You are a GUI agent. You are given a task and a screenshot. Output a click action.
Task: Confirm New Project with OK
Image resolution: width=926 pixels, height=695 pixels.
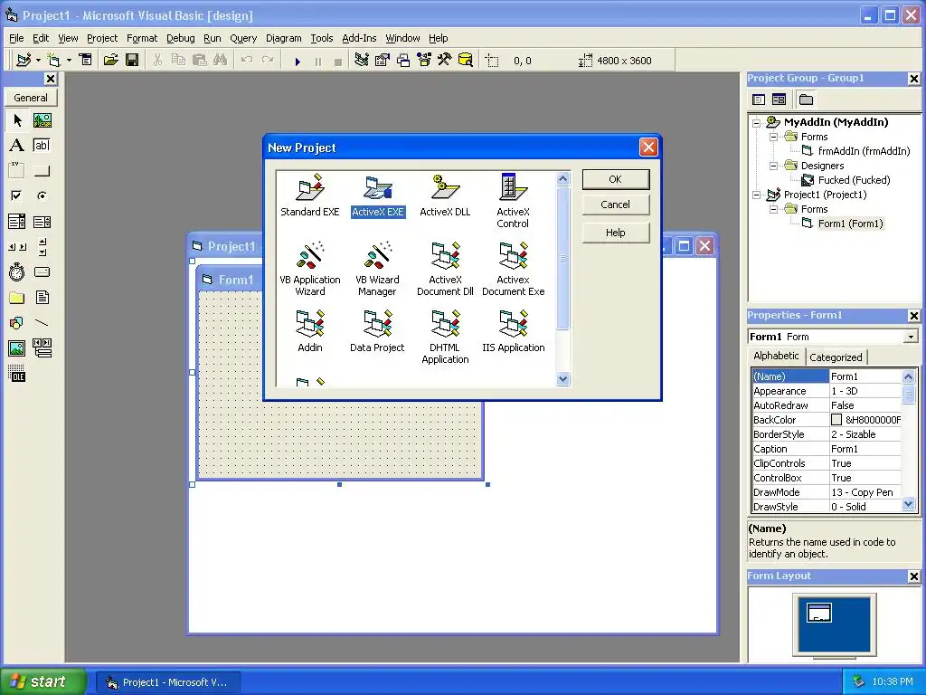tap(615, 180)
